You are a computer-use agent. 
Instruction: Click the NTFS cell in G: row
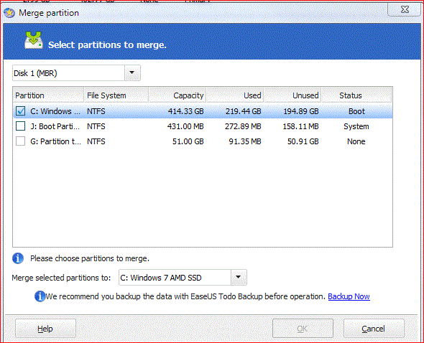(96, 141)
